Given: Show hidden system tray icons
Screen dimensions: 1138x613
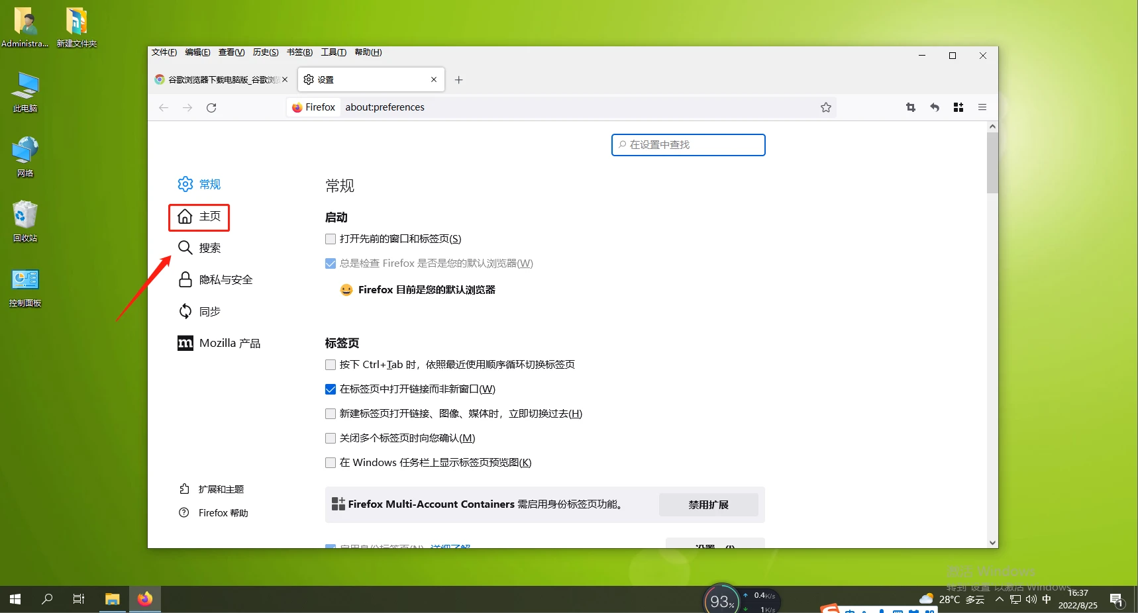Looking at the screenshot, I should [x=999, y=599].
